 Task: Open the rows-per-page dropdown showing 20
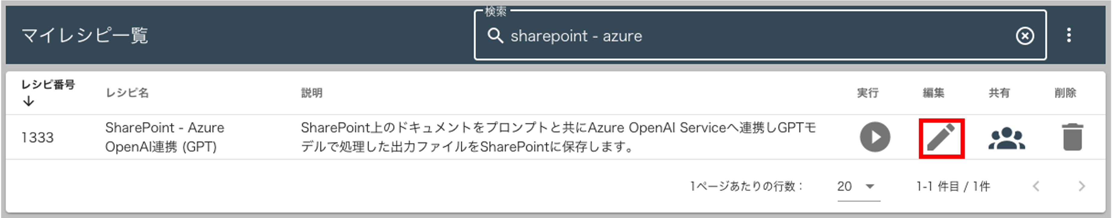858,186
